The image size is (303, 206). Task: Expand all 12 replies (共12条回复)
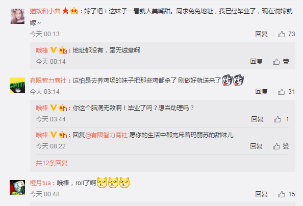click(52, 163)
